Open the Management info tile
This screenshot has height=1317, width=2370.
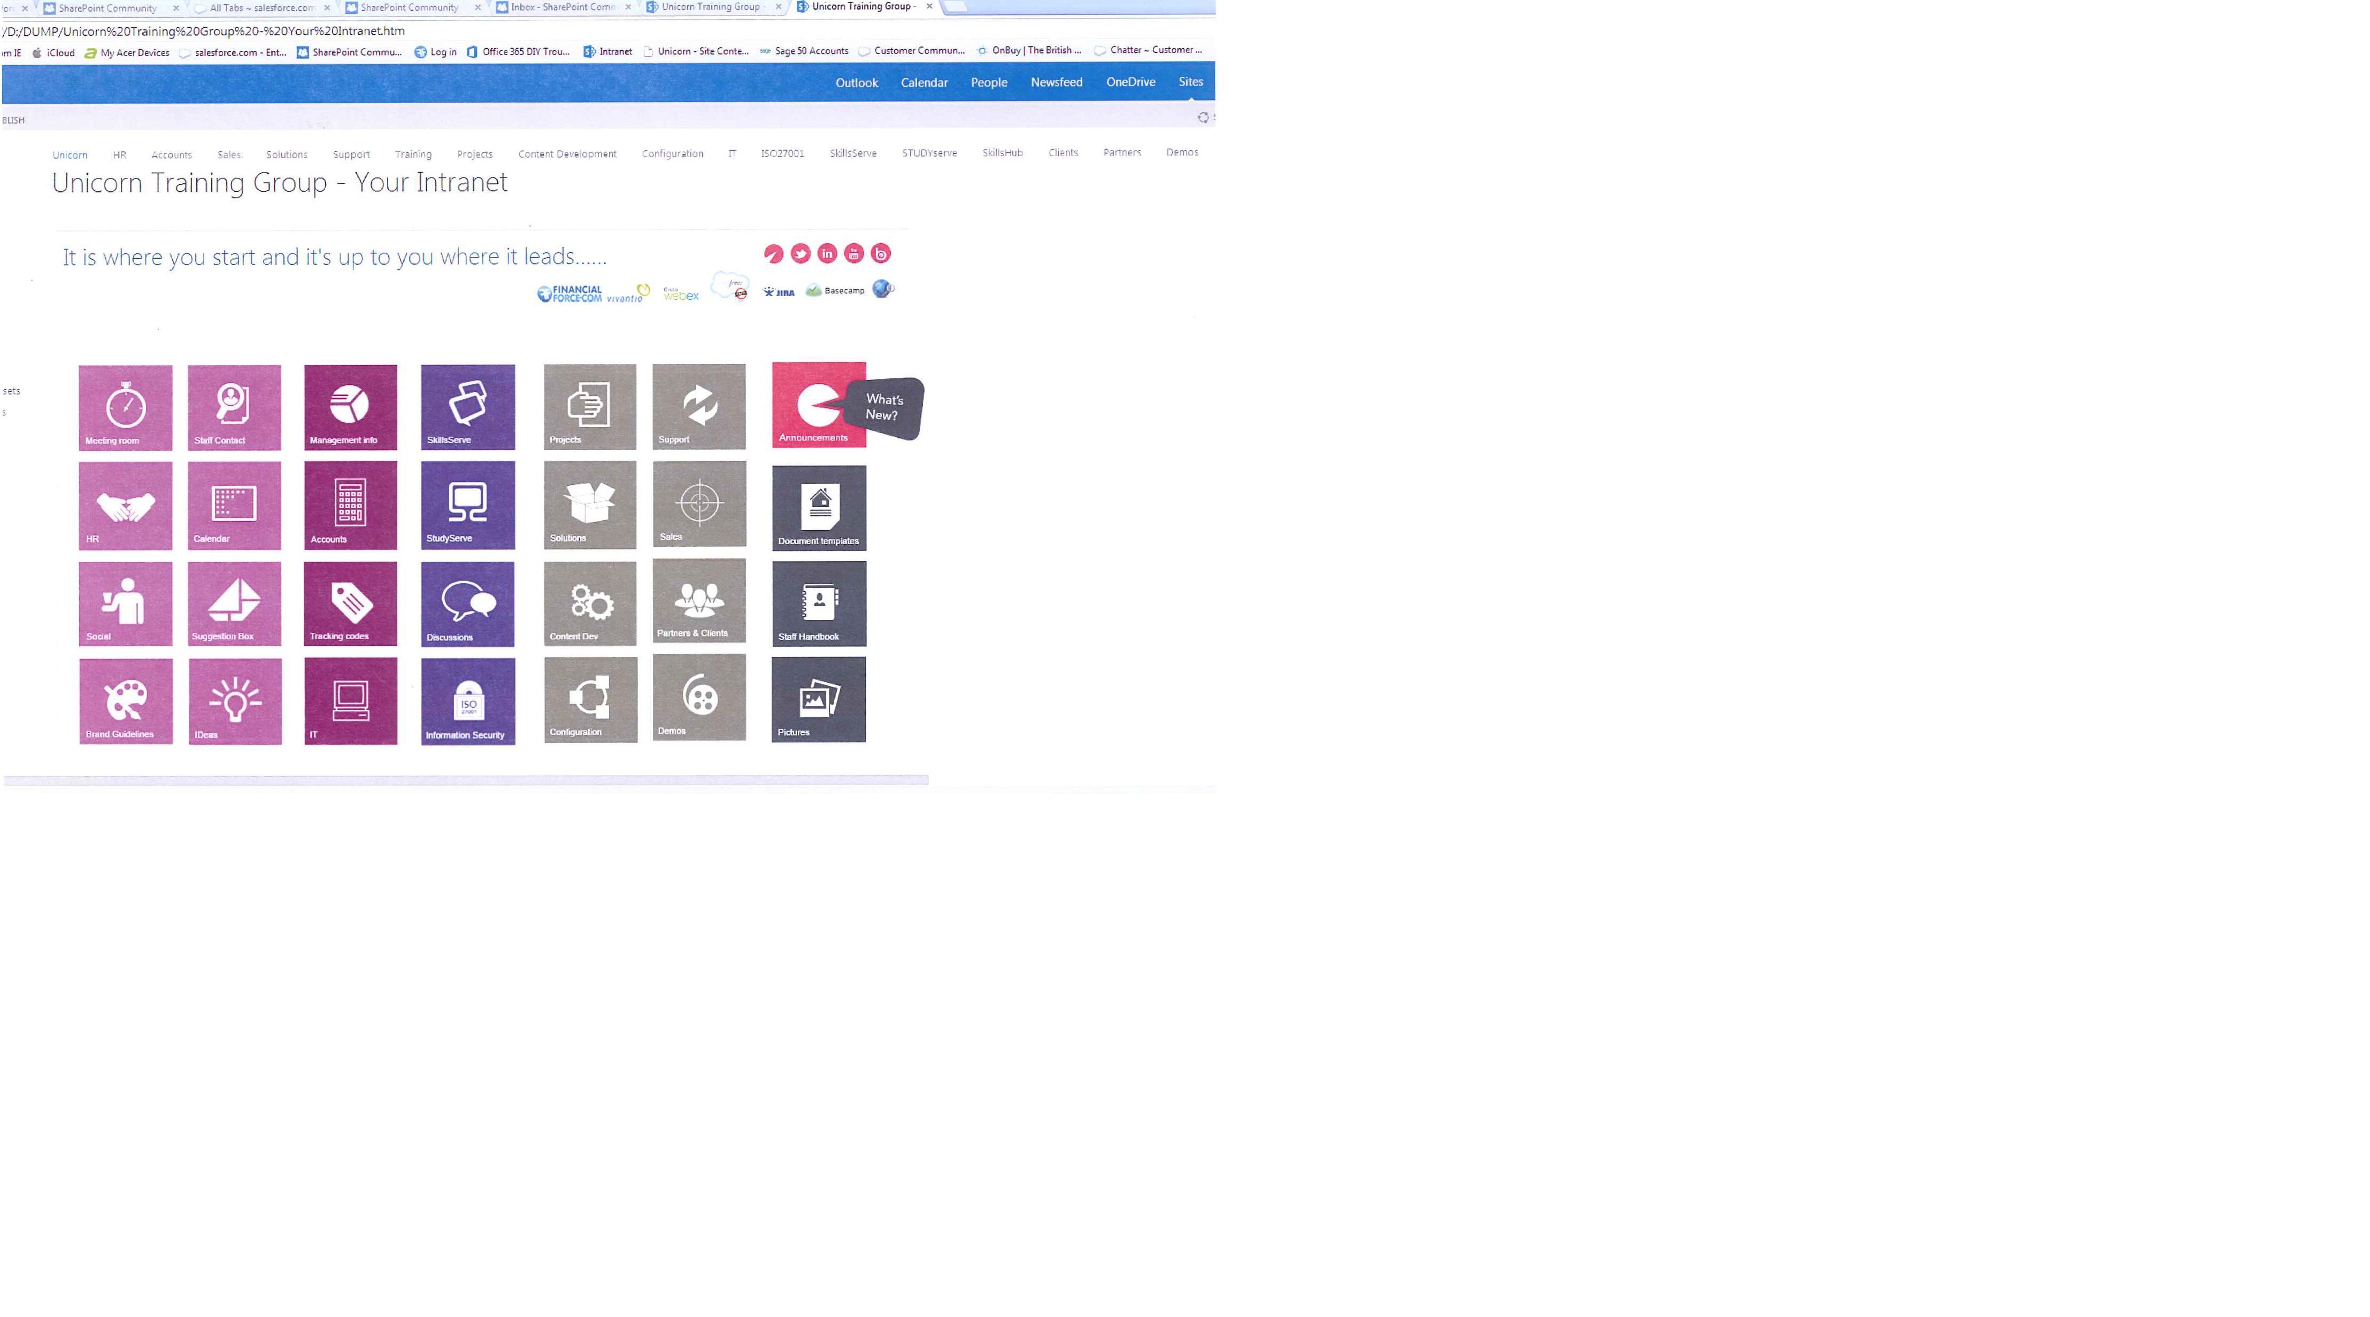click(x=351, y=407)
